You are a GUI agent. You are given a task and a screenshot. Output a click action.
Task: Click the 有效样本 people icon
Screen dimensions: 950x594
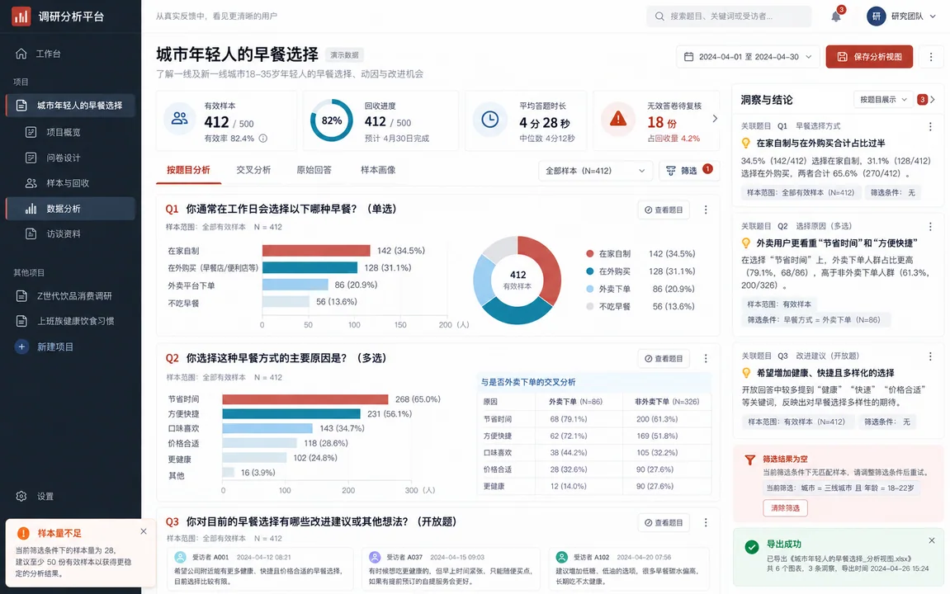179,119
